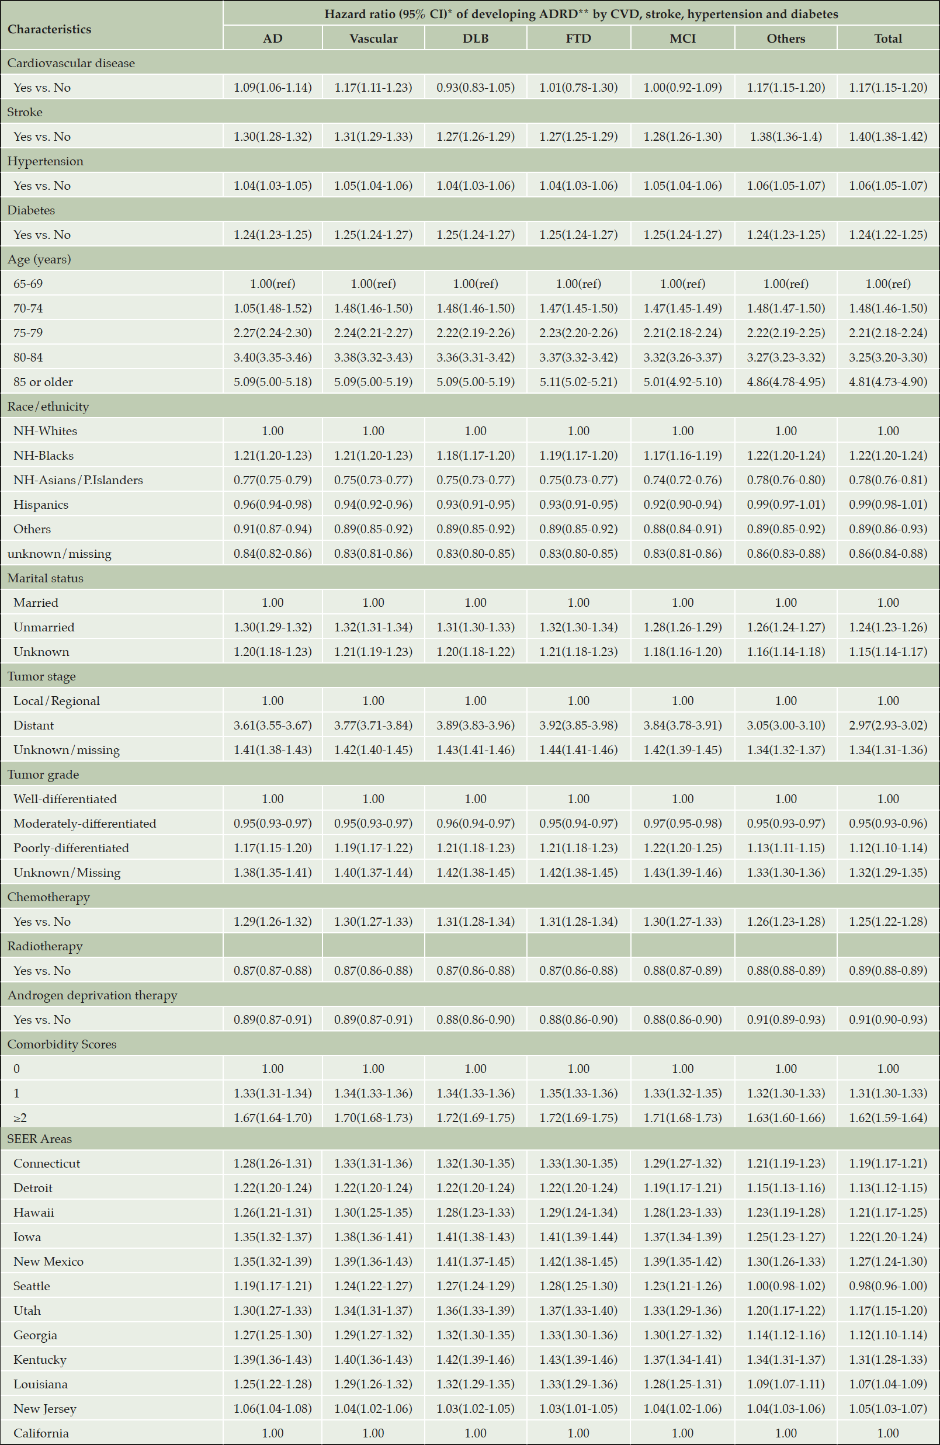Click the Total cell '0.98(0.96-1.00)'
Viewport: 940px width, 1445px height.
pos(888,1286)
